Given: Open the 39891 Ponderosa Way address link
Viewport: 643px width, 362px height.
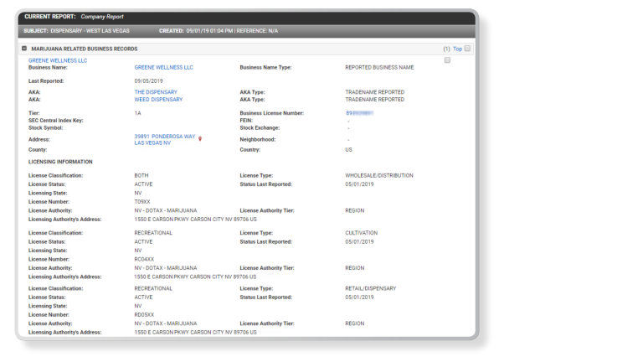Looking at the screenshot, I should (165, 136).
